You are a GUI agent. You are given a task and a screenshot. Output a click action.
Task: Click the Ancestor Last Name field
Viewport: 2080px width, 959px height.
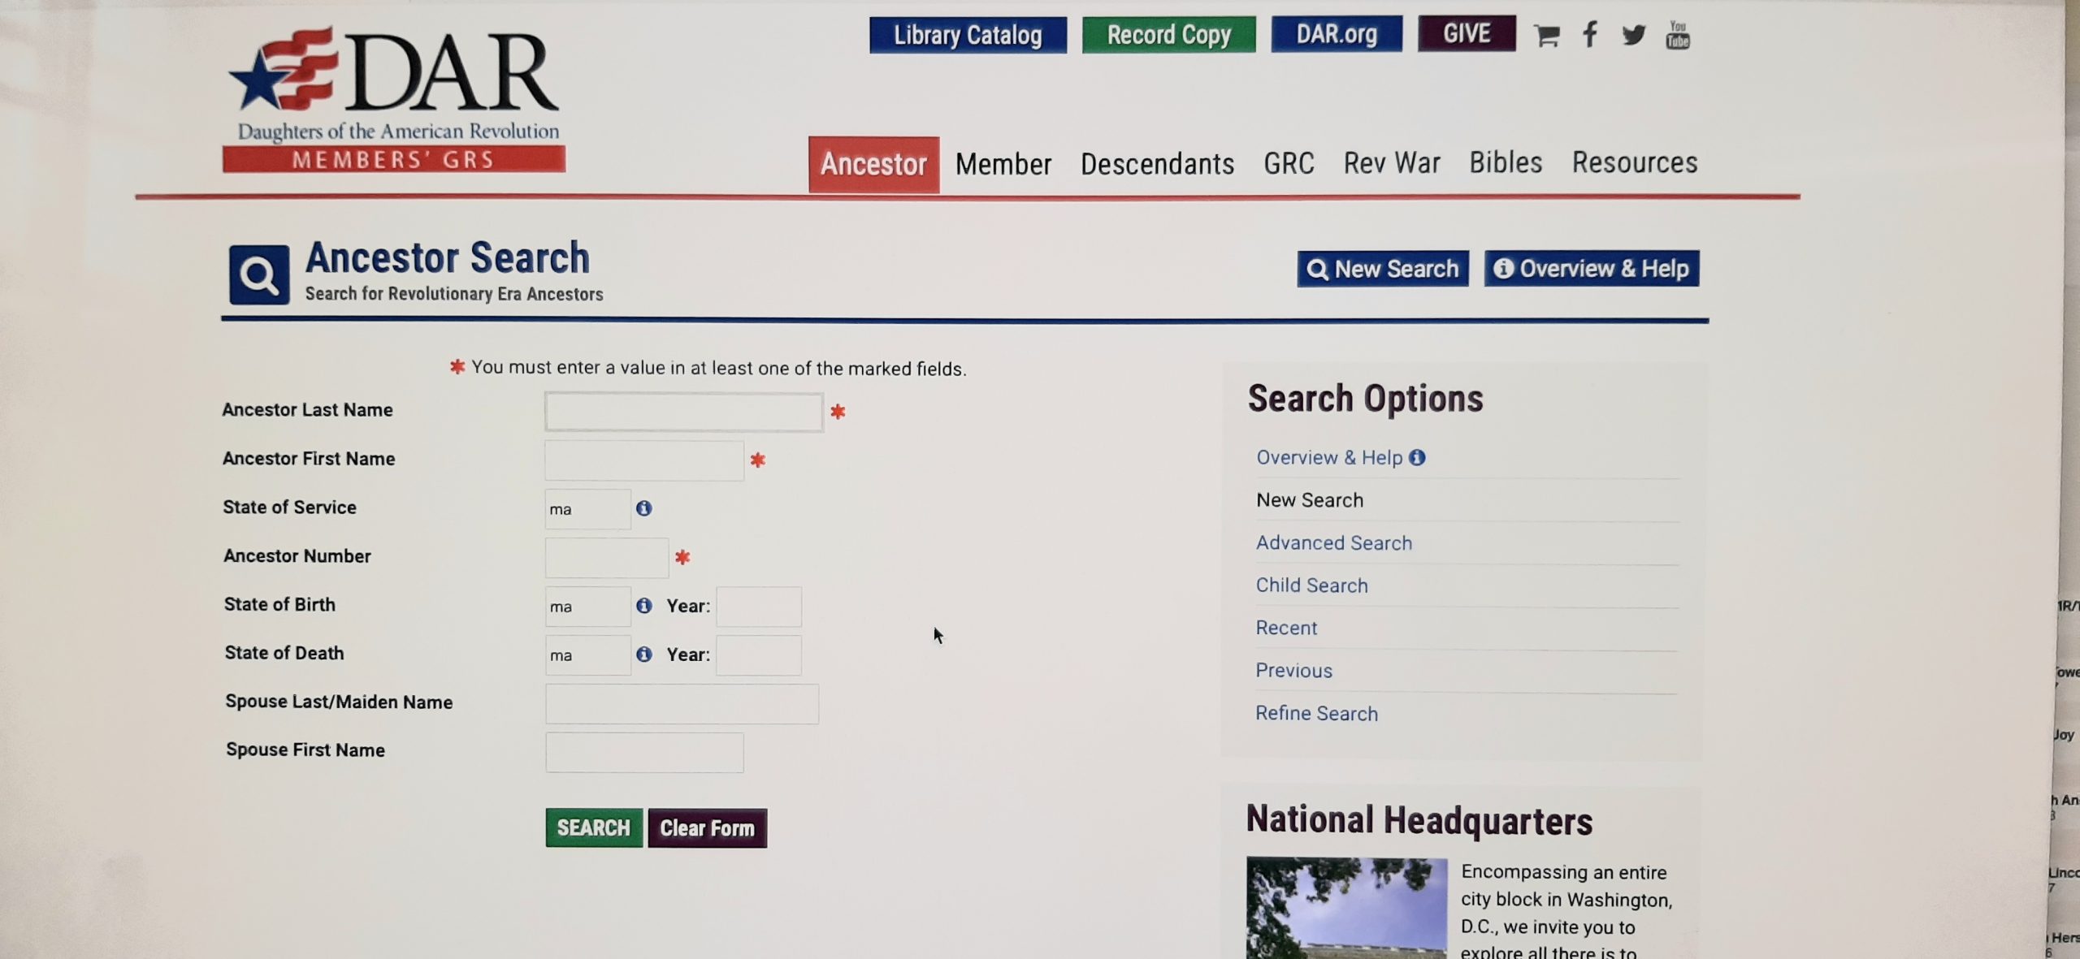coord(683,412)
